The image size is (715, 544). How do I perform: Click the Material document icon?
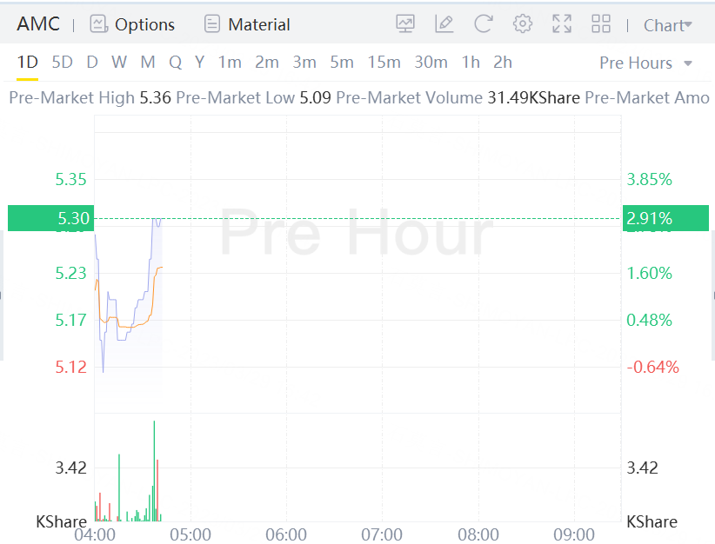(212, 24)
